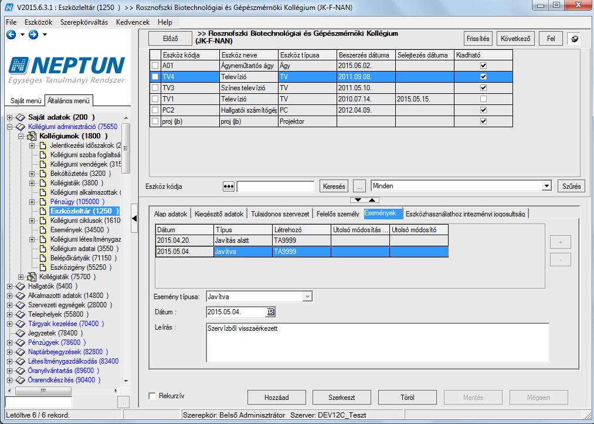Viewport: 594px width, 424px height.
Task: Click the Szűrés button
Action: (571, 186)
